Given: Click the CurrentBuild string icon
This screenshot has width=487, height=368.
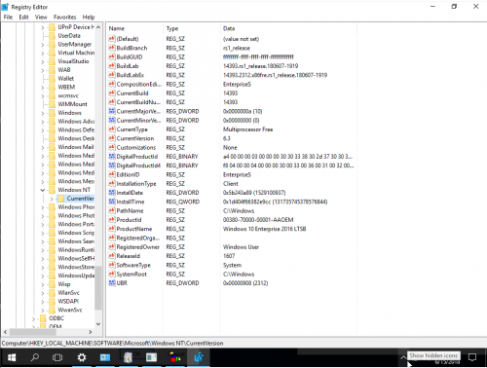Looking at the screenshot, I should pyautogui.click(x=112, y=93).
